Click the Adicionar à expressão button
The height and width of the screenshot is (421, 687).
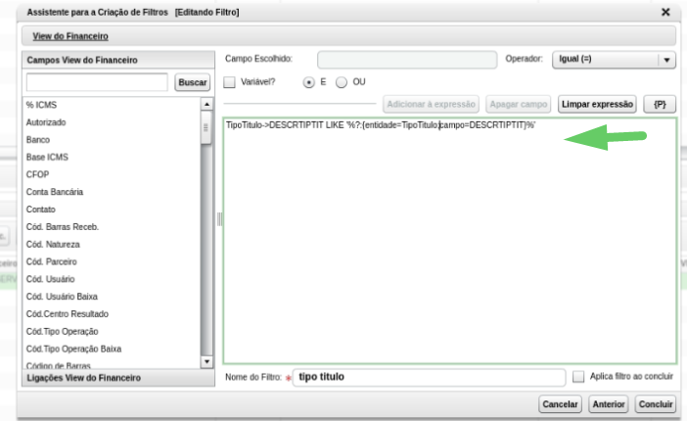pyautogui.click(x=431, y=105)
